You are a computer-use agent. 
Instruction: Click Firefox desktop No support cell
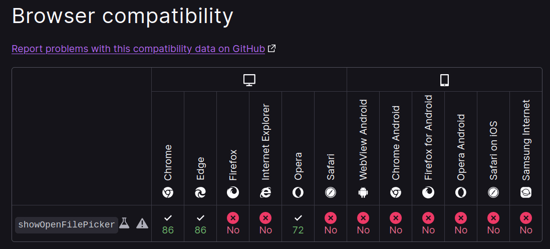pyautogui.click(x=233, y=224)
